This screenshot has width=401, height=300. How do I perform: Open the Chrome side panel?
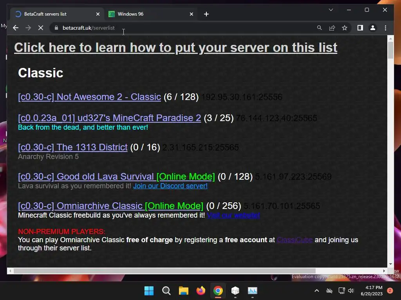(360, 28)
